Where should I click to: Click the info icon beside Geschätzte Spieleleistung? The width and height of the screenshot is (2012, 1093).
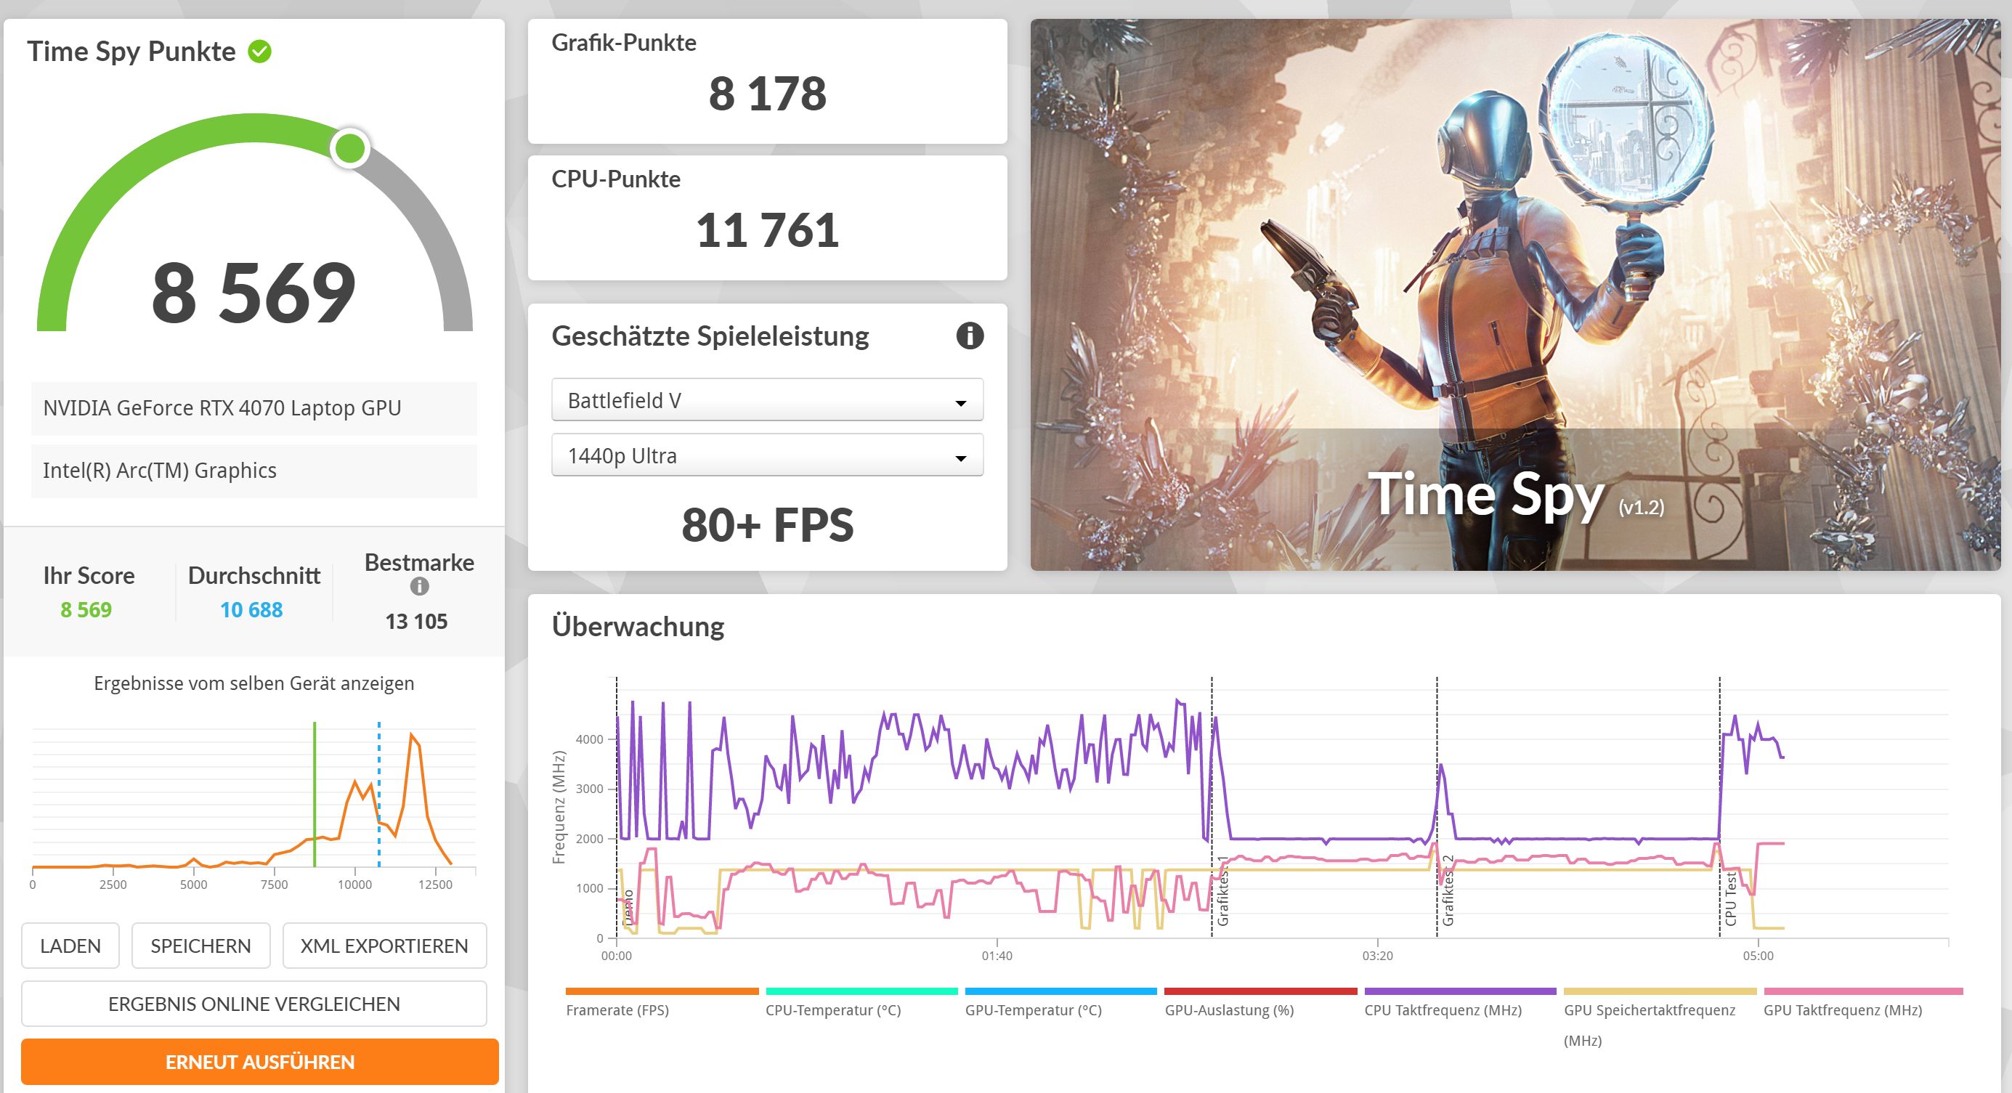(x=969, y=336)
